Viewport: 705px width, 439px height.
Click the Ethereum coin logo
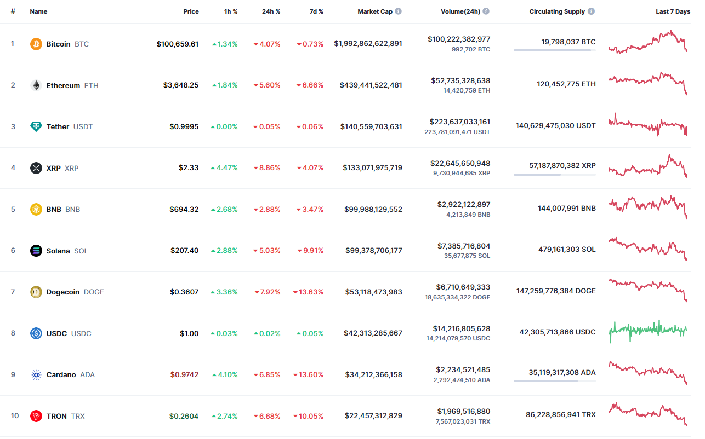pyautogui.click(x=36, y=85)
